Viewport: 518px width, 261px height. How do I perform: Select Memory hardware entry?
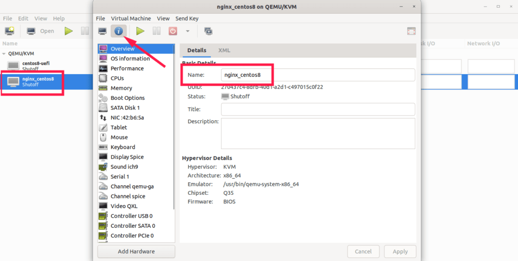coord(136,88)
